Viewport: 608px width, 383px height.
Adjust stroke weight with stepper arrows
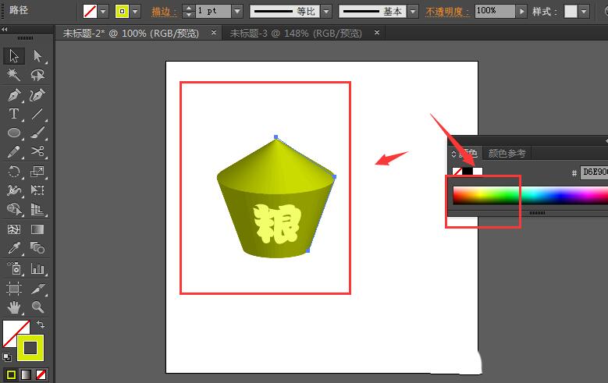point(188,11)
